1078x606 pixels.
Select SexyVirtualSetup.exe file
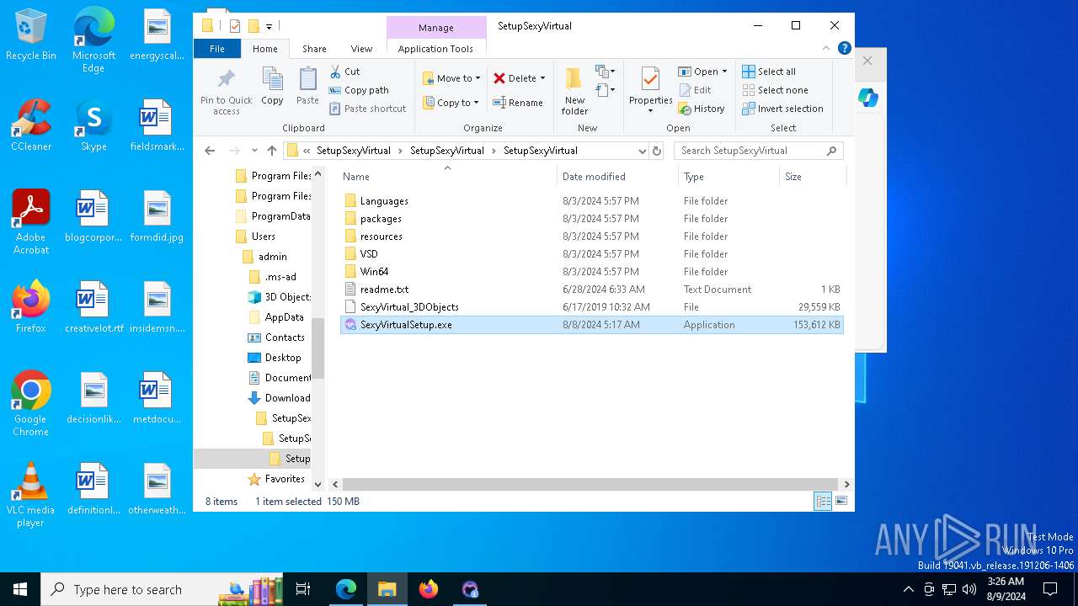tap(591, 325)
